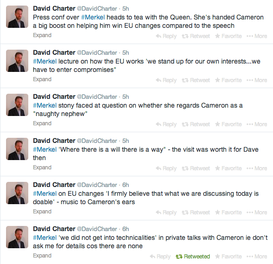Viewport: 273px width, 264px height.
Task: Open More options on 'stand up for interests' tweet
Action: coord(257,80)
